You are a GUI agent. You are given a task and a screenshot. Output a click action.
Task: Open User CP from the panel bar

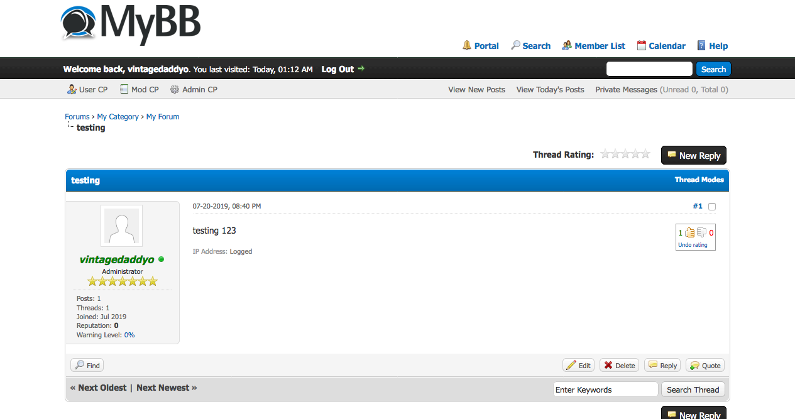87,89
